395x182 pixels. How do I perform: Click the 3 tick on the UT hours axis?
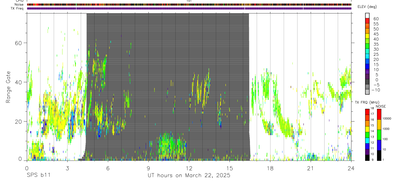tap(67, 168)
